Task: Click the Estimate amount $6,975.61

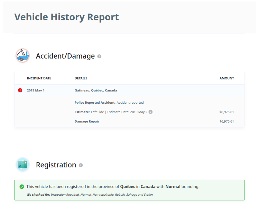Action: click(226, 112)
